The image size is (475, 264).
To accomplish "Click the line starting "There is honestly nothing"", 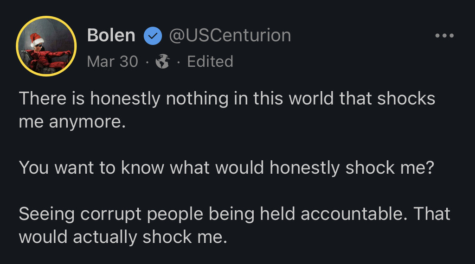I will (x=227, y=99).
